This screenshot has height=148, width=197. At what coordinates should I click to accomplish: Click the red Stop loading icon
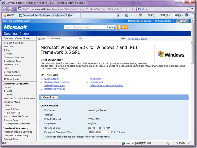(x=133, y=9)
